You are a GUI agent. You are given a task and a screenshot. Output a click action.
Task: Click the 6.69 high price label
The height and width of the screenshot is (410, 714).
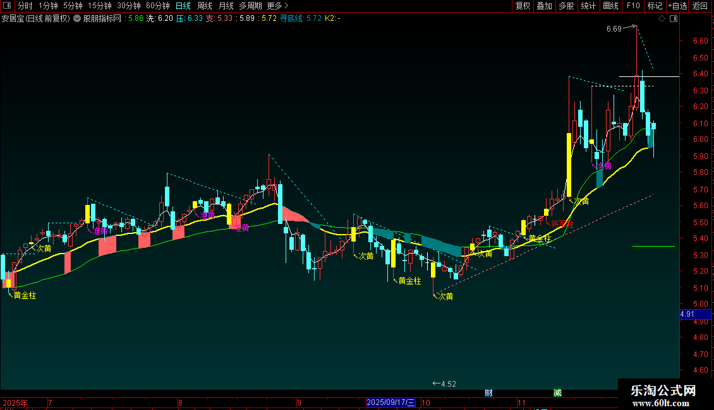(614, 29)
